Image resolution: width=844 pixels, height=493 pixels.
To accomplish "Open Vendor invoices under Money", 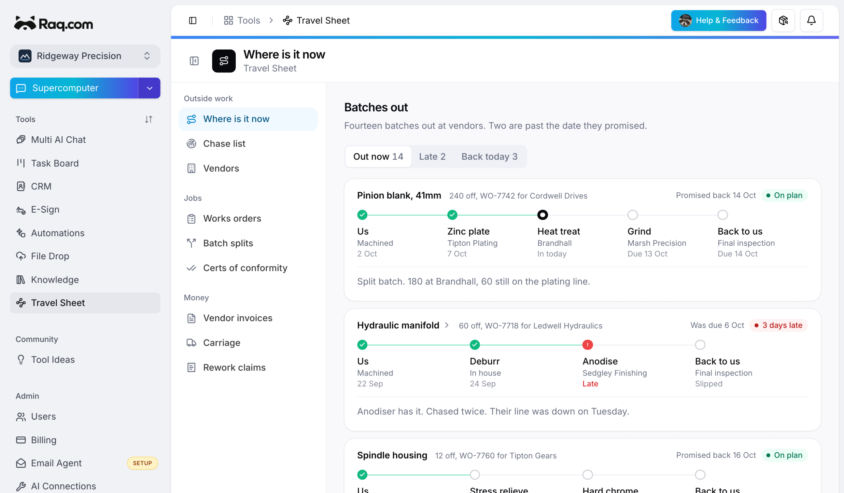I will point(248,318).
